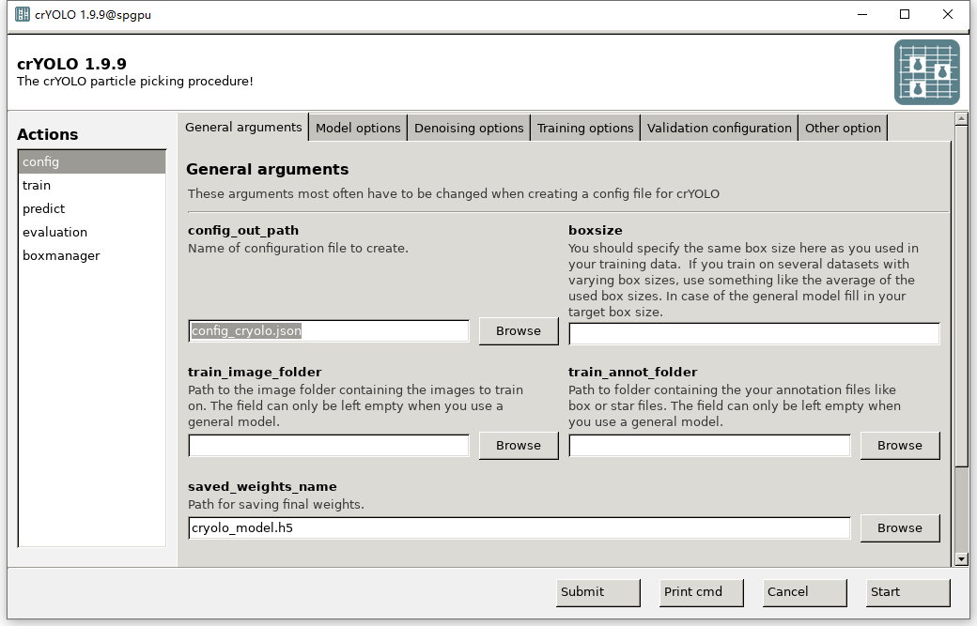Open the Validation configuration tab
This screenshot has height=626, width=977.
(719, 129)
